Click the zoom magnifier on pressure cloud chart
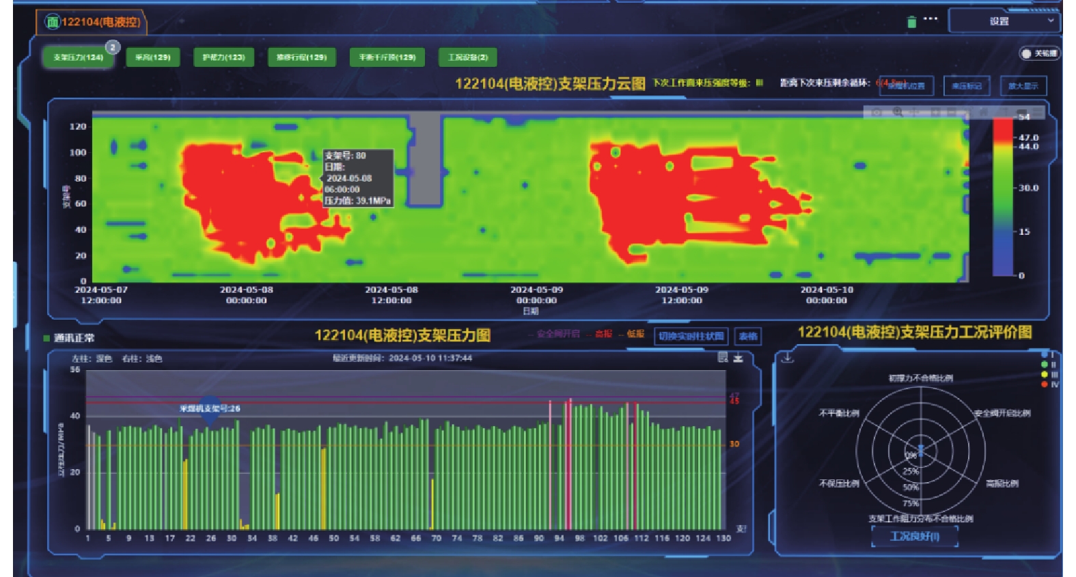The image size is (1076, 577). [x=898, y=112]
